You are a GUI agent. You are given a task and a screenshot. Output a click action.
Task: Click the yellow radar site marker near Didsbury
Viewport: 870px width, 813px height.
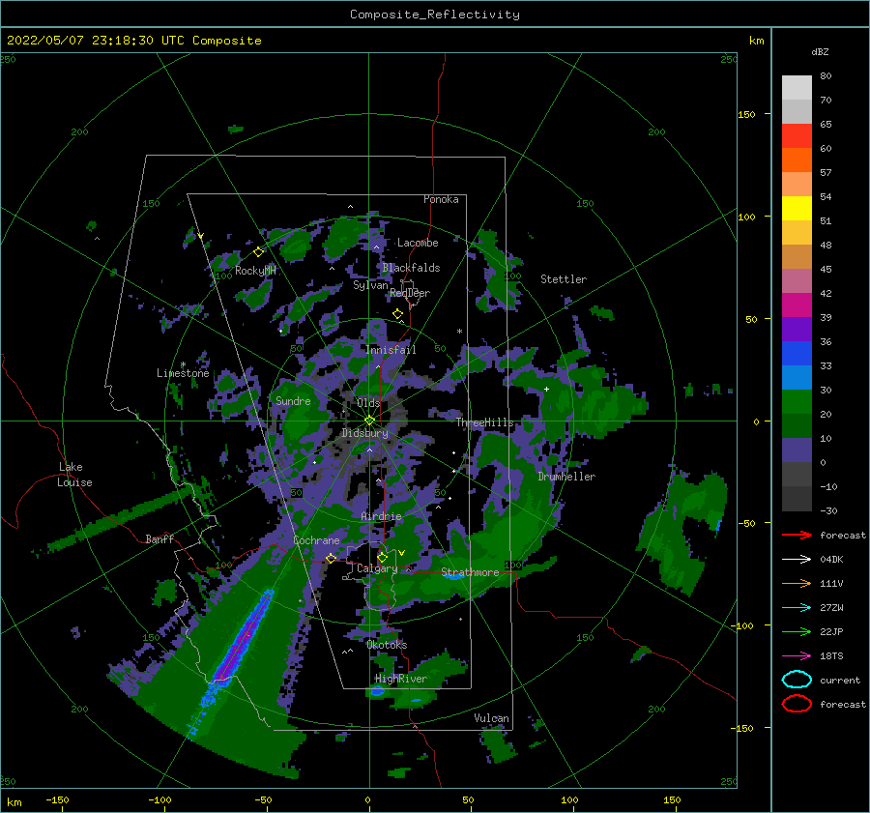click(369, 421)
